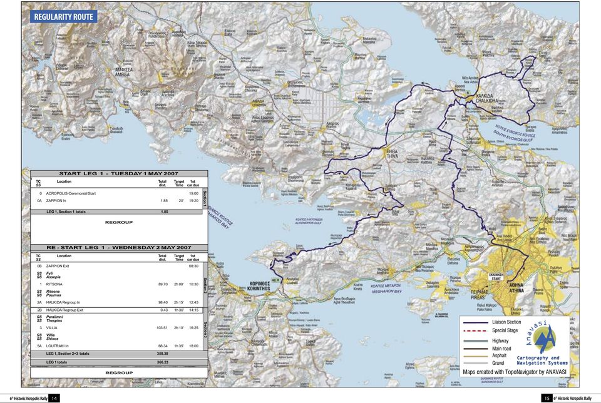
Task: Click the 'Assopia' special stage entry
Action: coord(53,277)
